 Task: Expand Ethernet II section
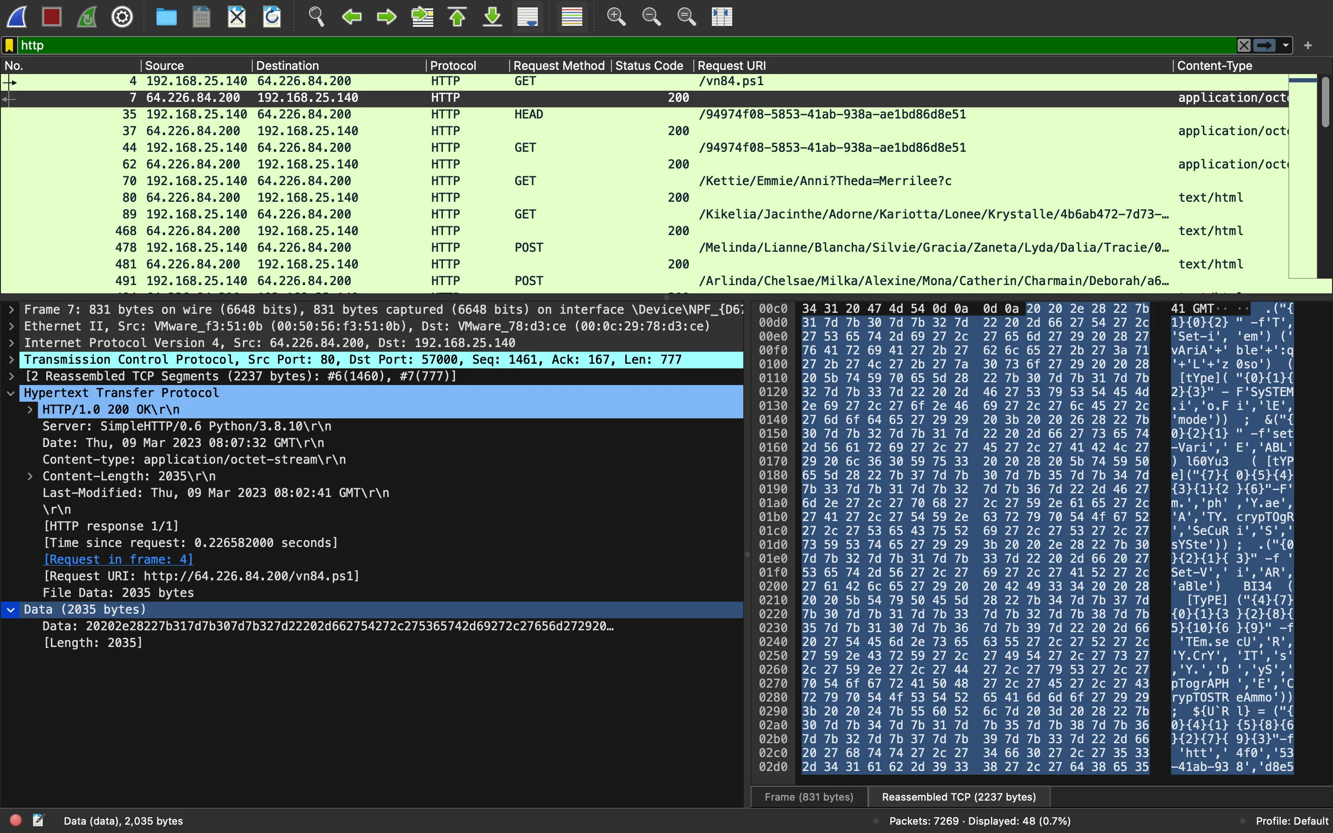(11, 326)
